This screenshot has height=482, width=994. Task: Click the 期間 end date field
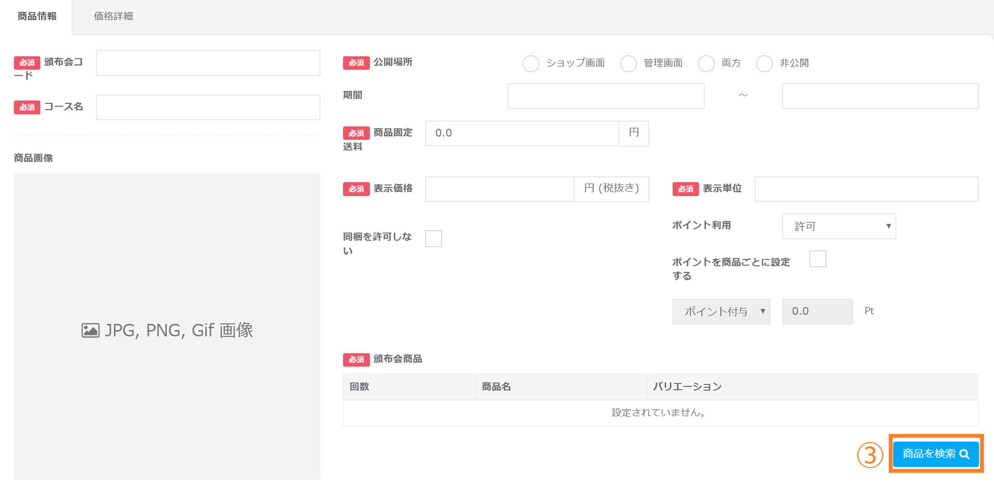tap(880, 96)
